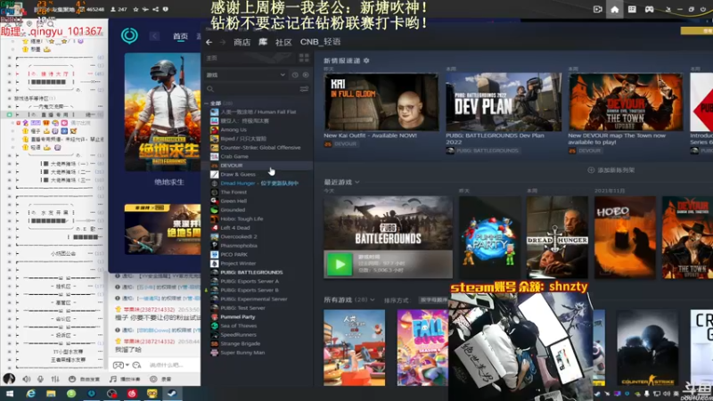Open PUBG Dev Plan 2022 news card
This screenshot has width=713, height=401.
point(504,102)
